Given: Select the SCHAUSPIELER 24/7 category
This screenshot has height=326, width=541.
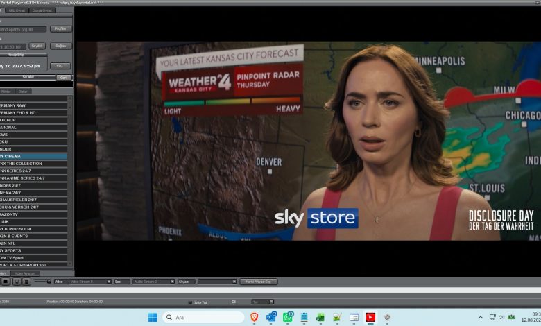Looking at the screenshot, I should pyautogui.click(x=33, y=200).
